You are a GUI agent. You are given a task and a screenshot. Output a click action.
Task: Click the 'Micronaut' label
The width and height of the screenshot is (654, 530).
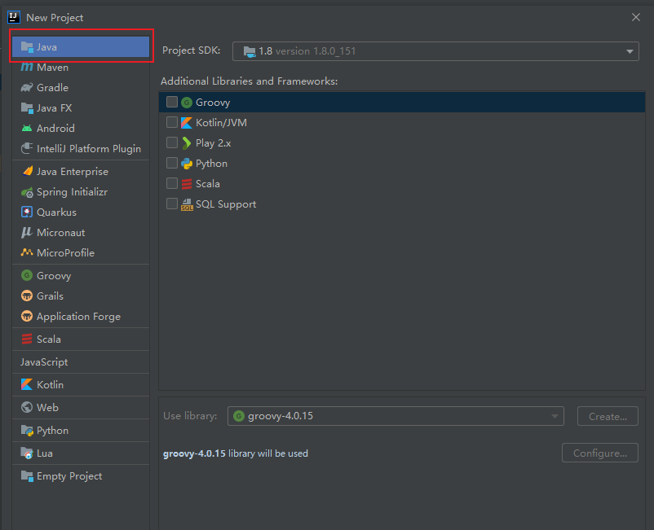(x=61, y=232)
